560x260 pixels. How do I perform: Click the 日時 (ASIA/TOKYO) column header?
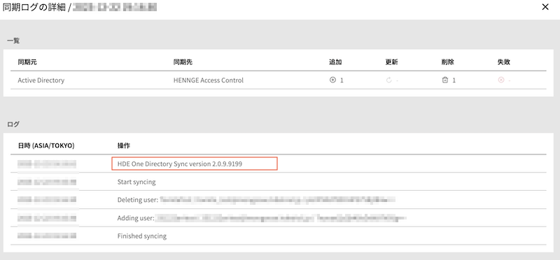click(x=46, y=145)
